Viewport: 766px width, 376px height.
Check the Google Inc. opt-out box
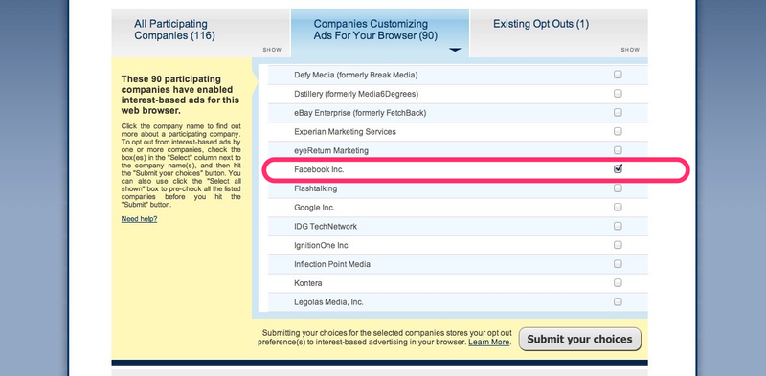click(x=618, y=207)
